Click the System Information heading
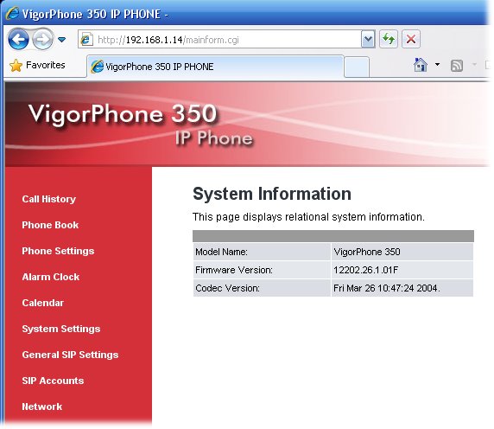 click(x=272, y=194)
